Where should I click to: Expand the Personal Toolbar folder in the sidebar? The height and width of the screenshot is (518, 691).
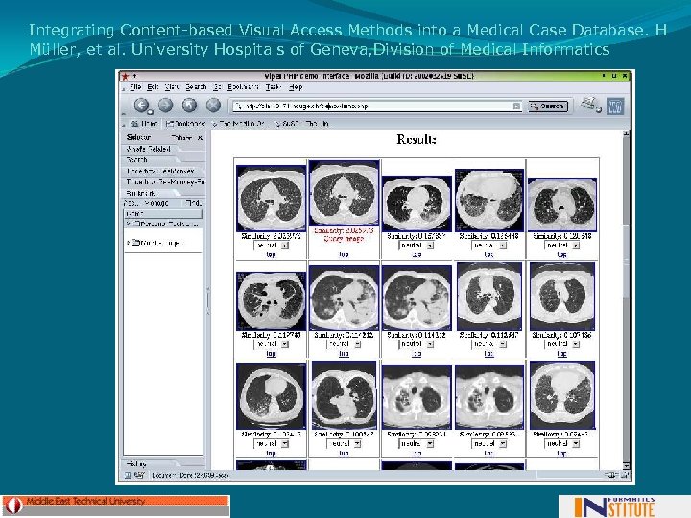(x=129, y=224)
